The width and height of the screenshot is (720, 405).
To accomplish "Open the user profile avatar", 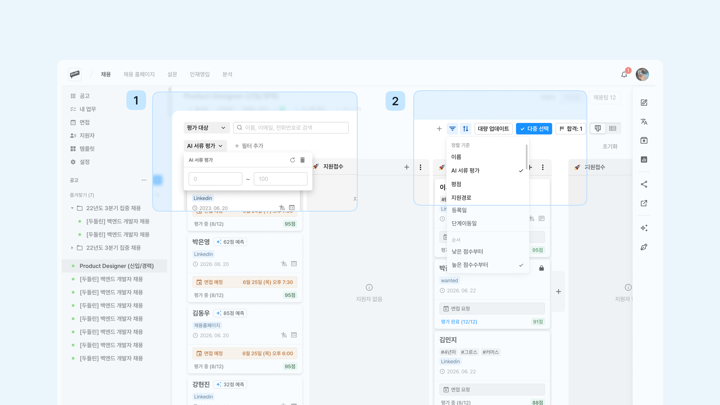I will pos(642,74).
